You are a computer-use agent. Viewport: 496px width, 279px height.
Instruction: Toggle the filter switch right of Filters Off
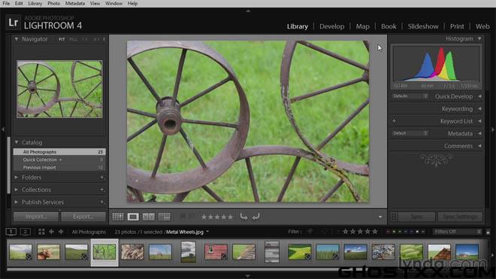point(488,232)
